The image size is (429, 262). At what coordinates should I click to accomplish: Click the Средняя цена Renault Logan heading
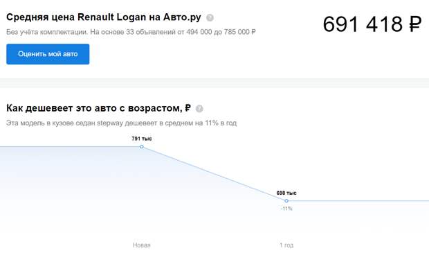pos(103,17)
